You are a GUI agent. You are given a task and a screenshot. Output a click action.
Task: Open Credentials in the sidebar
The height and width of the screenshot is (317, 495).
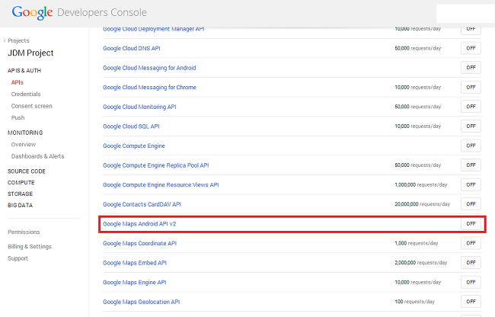(x=26, y=94)
